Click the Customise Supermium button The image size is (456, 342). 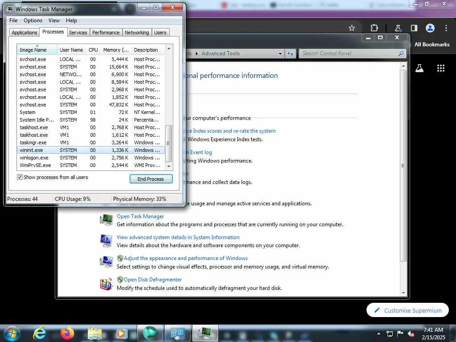coord(407,310)
